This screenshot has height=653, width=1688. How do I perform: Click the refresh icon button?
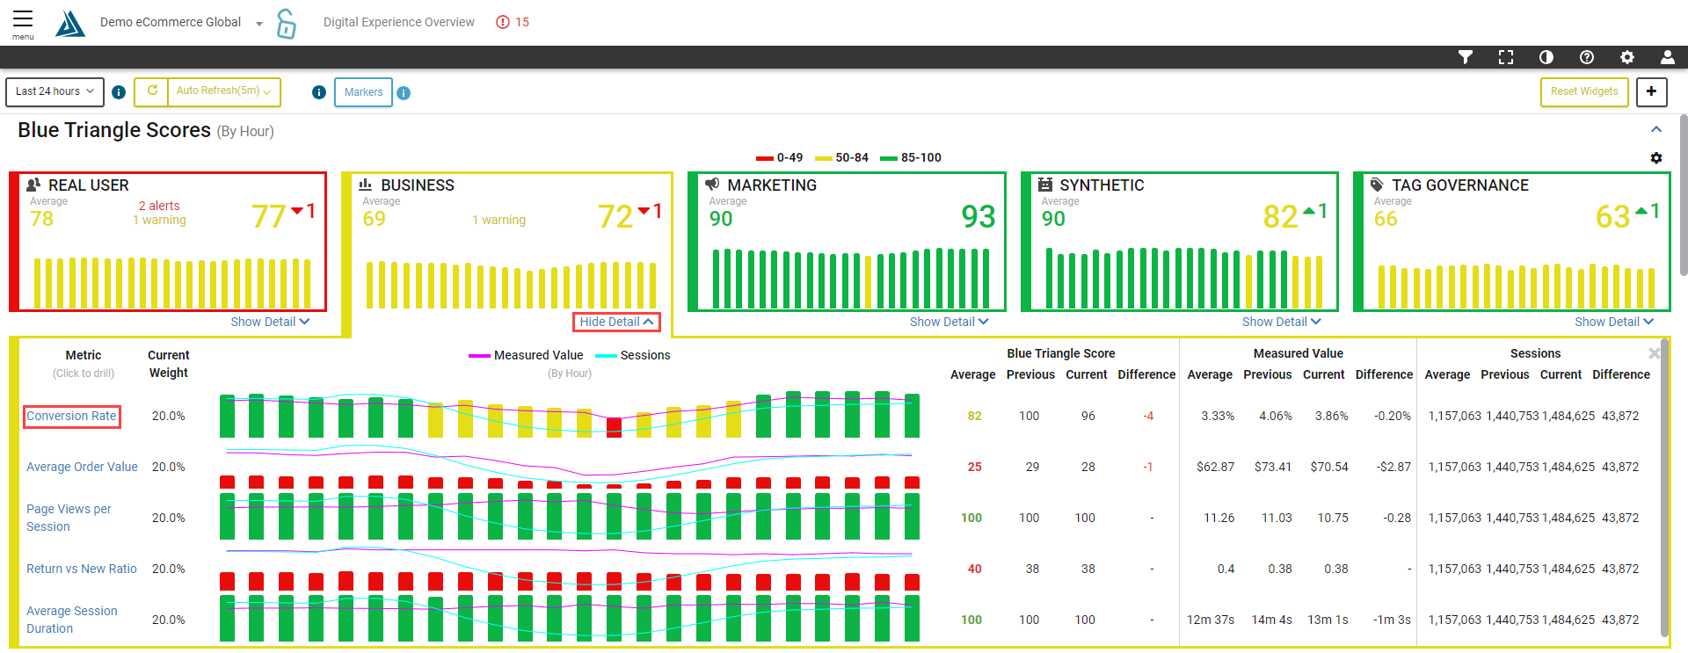151,91
